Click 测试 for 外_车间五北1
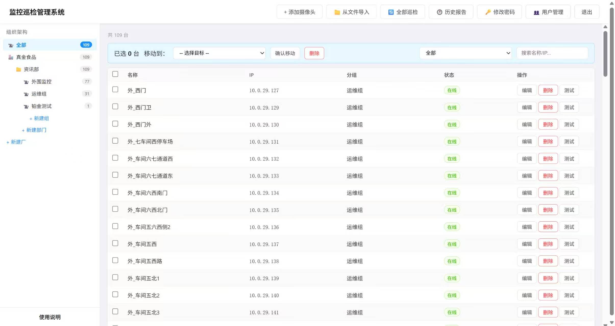 [569, 278]
